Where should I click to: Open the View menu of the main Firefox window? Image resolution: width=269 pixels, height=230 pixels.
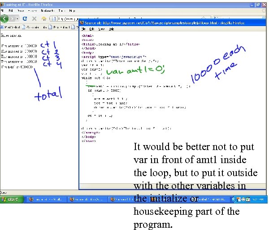[21, 11]
